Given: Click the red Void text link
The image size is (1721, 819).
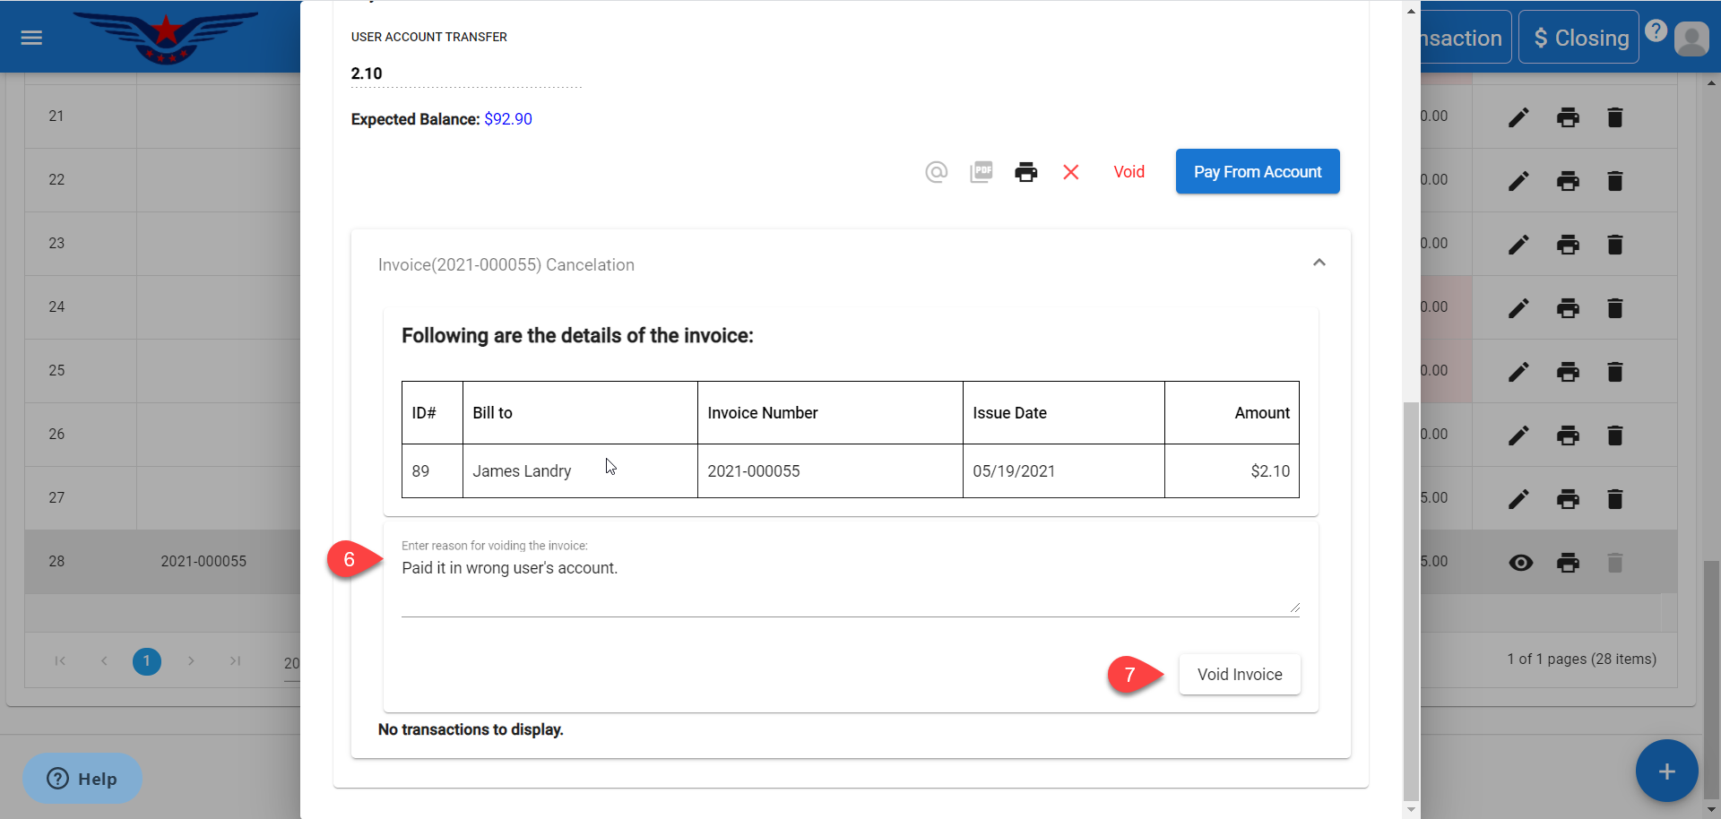Looking at the screenshot, I should [x=1129, y=172].
